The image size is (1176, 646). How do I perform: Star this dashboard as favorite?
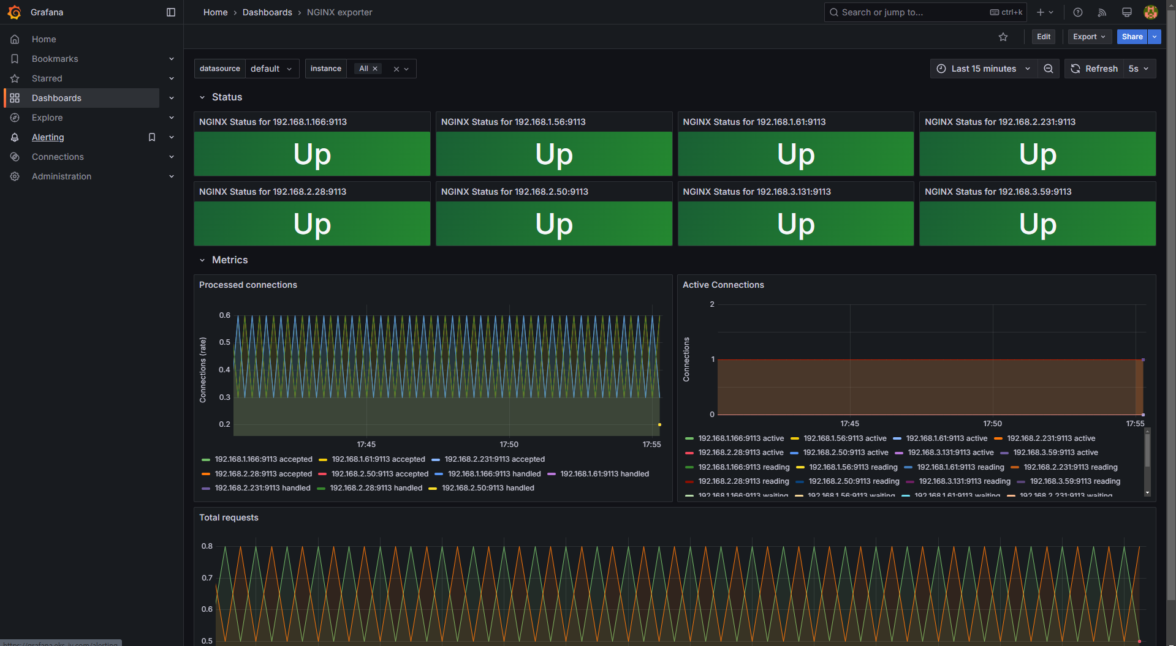[1003, 37]
